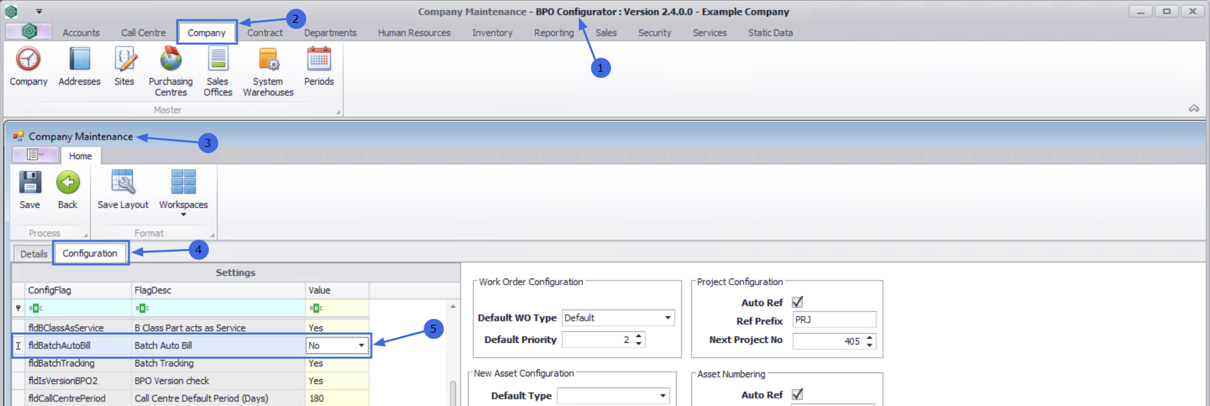
Task: Select the fldBClassAsService row
Action: click(x=190, y=327)
